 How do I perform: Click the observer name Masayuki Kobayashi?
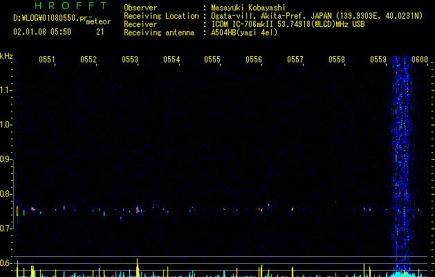pyautogui.click(x=248, y=8)
